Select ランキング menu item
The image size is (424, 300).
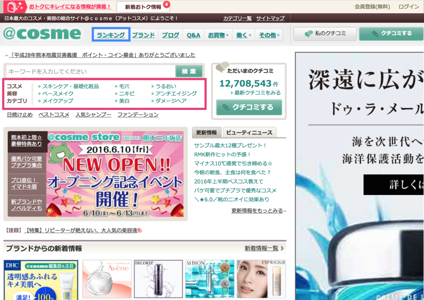coord(111,35)
